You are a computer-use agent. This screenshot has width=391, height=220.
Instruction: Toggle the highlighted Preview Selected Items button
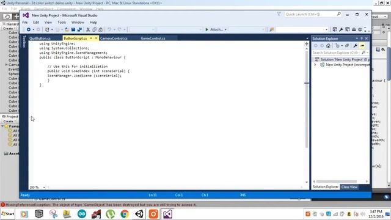click(x=362, y=46)
